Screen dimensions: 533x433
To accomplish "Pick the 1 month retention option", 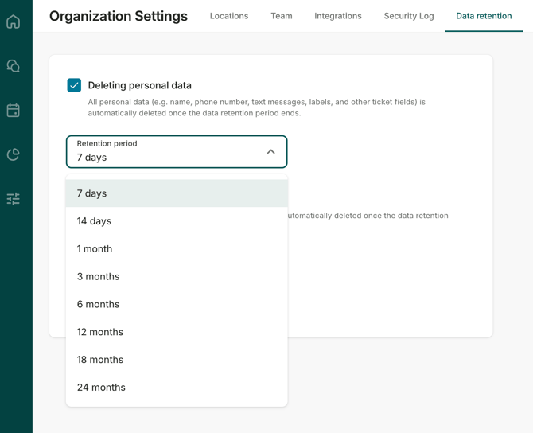I will pos(177,249).
